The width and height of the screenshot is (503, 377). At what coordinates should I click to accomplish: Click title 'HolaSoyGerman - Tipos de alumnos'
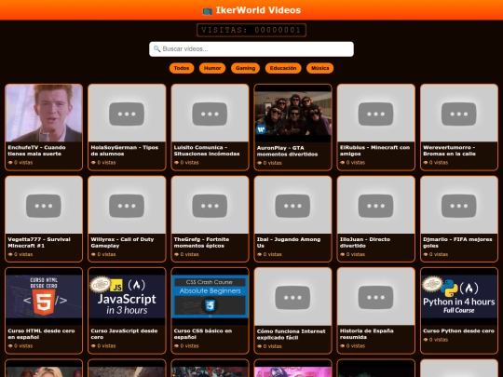click(x=125, y=151)
